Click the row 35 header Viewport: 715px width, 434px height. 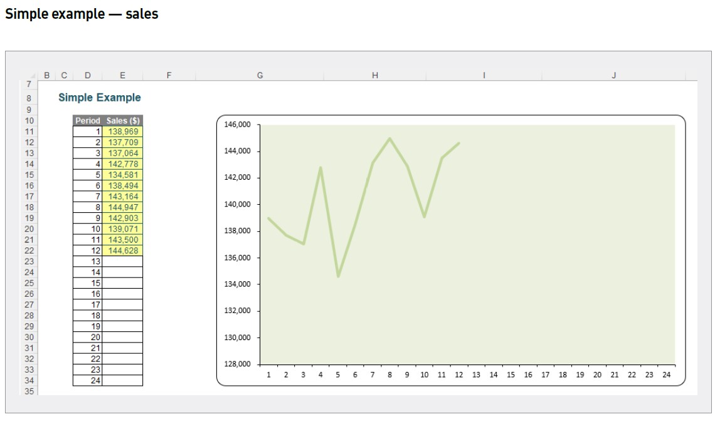(x=29, y=390)
